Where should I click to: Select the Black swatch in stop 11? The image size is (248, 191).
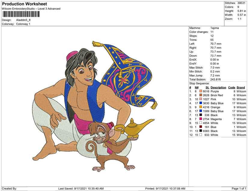(201, 131)
